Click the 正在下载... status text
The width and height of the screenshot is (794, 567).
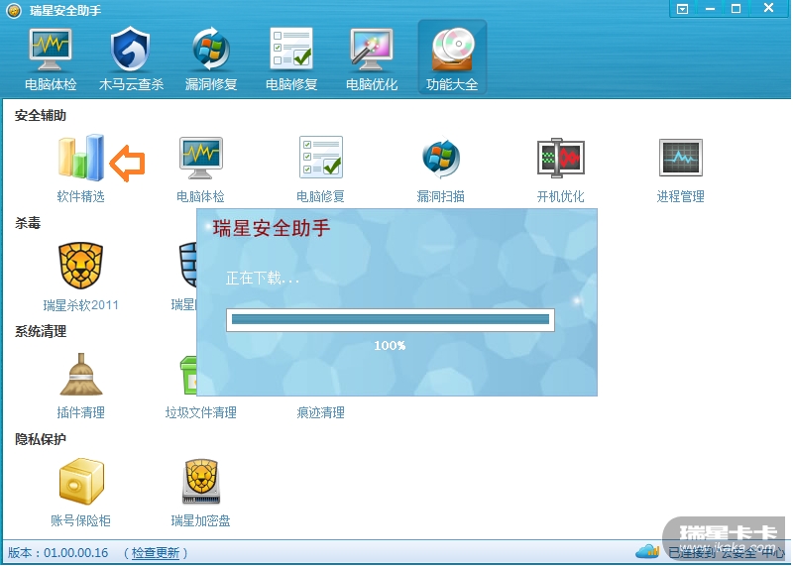(263, 278)
